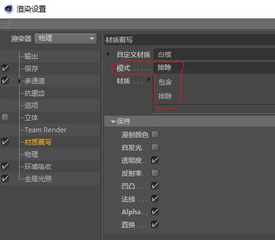
Task: Select 物理 in the settings list
Action: tap(31, 154)
